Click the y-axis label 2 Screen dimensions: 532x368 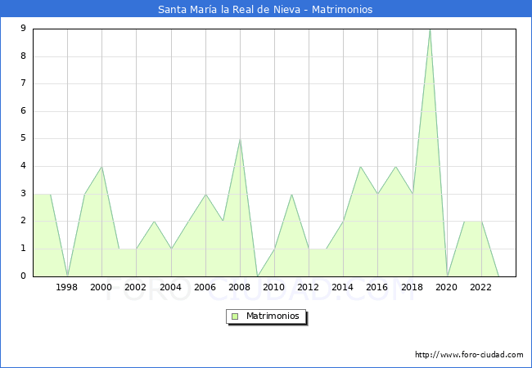click(24, 221)
